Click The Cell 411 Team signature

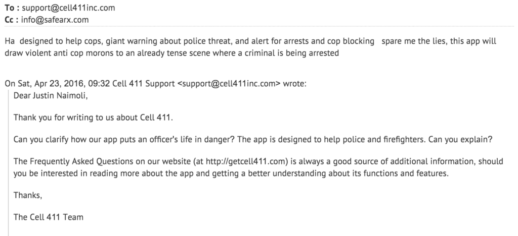48,217
